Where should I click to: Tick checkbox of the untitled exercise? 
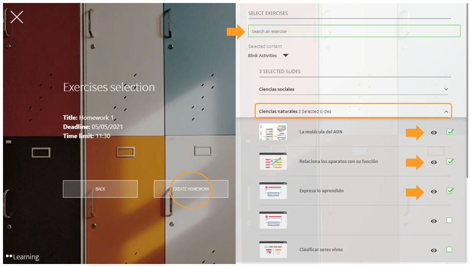pyautogui.click(x=450, y=220)
